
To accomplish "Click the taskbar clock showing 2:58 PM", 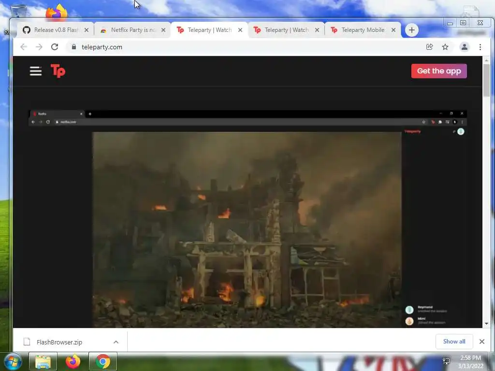I will (470, 362).
